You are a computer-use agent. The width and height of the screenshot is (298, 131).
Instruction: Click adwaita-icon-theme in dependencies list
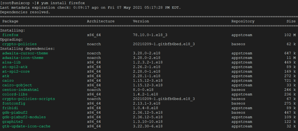click(23, 58)
